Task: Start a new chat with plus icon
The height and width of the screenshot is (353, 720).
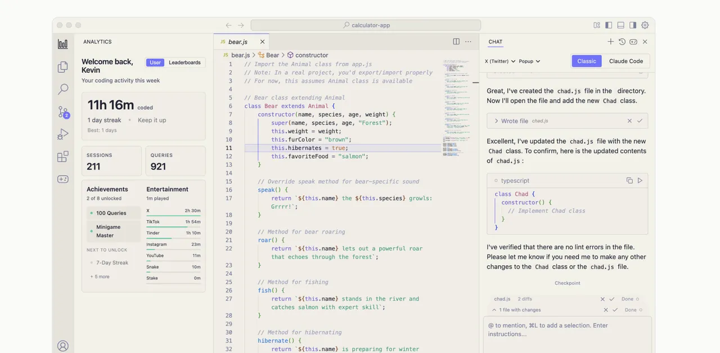Action: [x=611, y=42]
